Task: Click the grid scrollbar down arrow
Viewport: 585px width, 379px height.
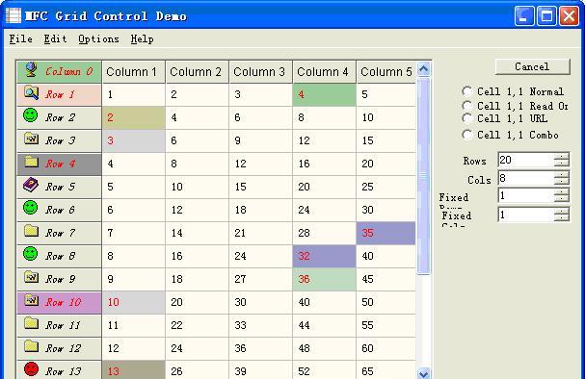Action: click(423, 372)
